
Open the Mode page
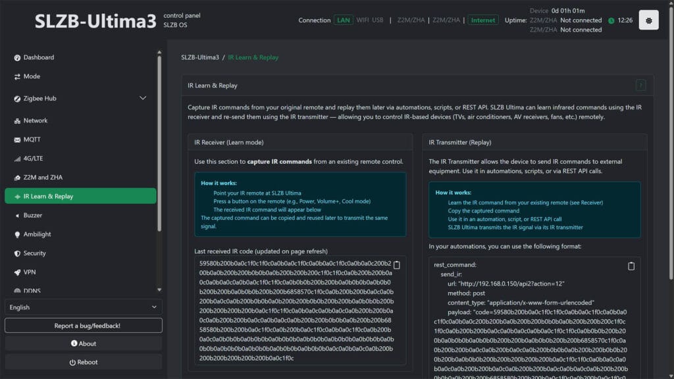click(x=32, y=76)
